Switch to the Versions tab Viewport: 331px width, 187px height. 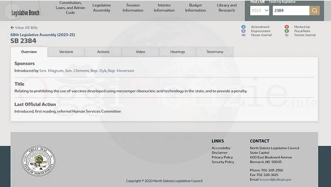click(x=66, y=52)
